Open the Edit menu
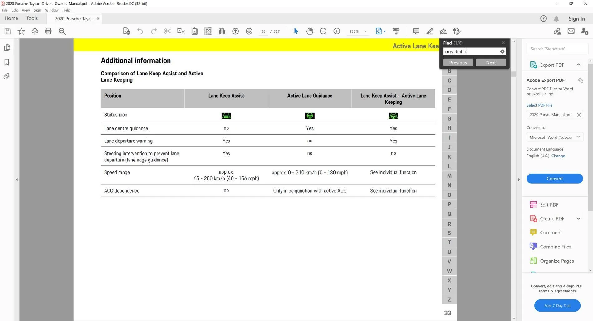The height and width of the screenshot is (321, 593). (15, 10)
